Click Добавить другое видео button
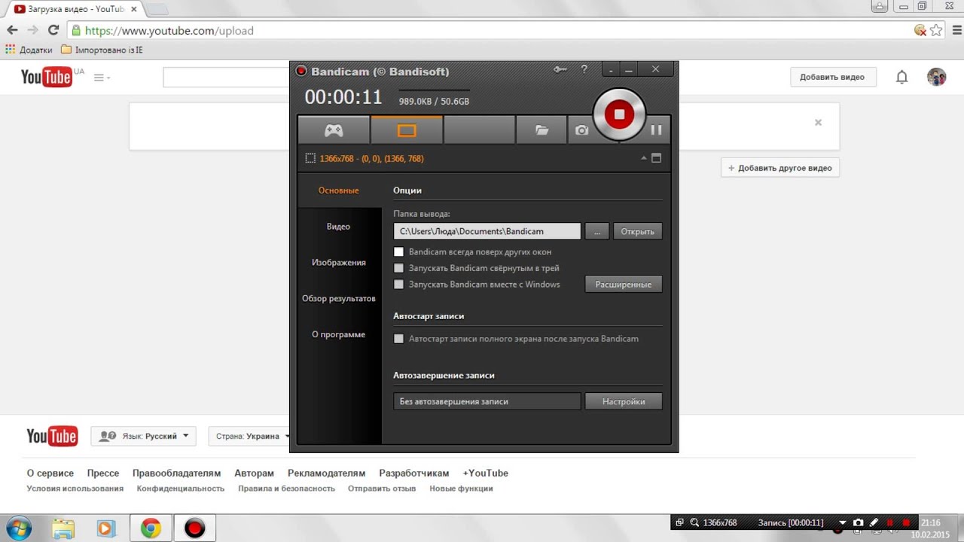964x542 pixels. coord(780,168)
